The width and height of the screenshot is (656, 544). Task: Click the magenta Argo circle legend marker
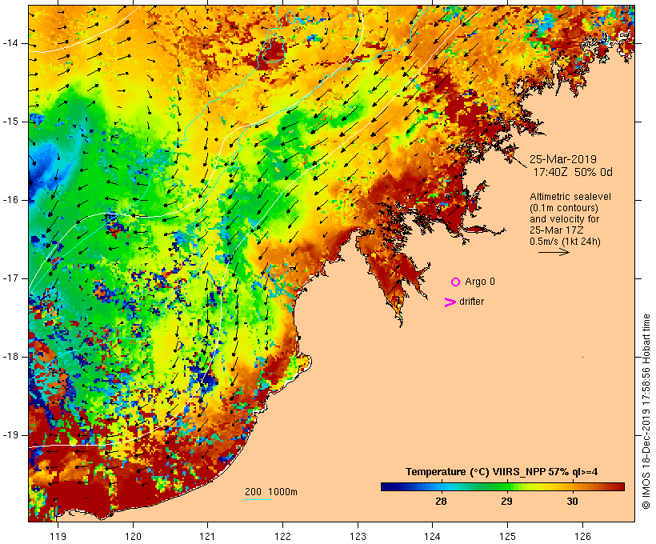(x=456, y=282)
